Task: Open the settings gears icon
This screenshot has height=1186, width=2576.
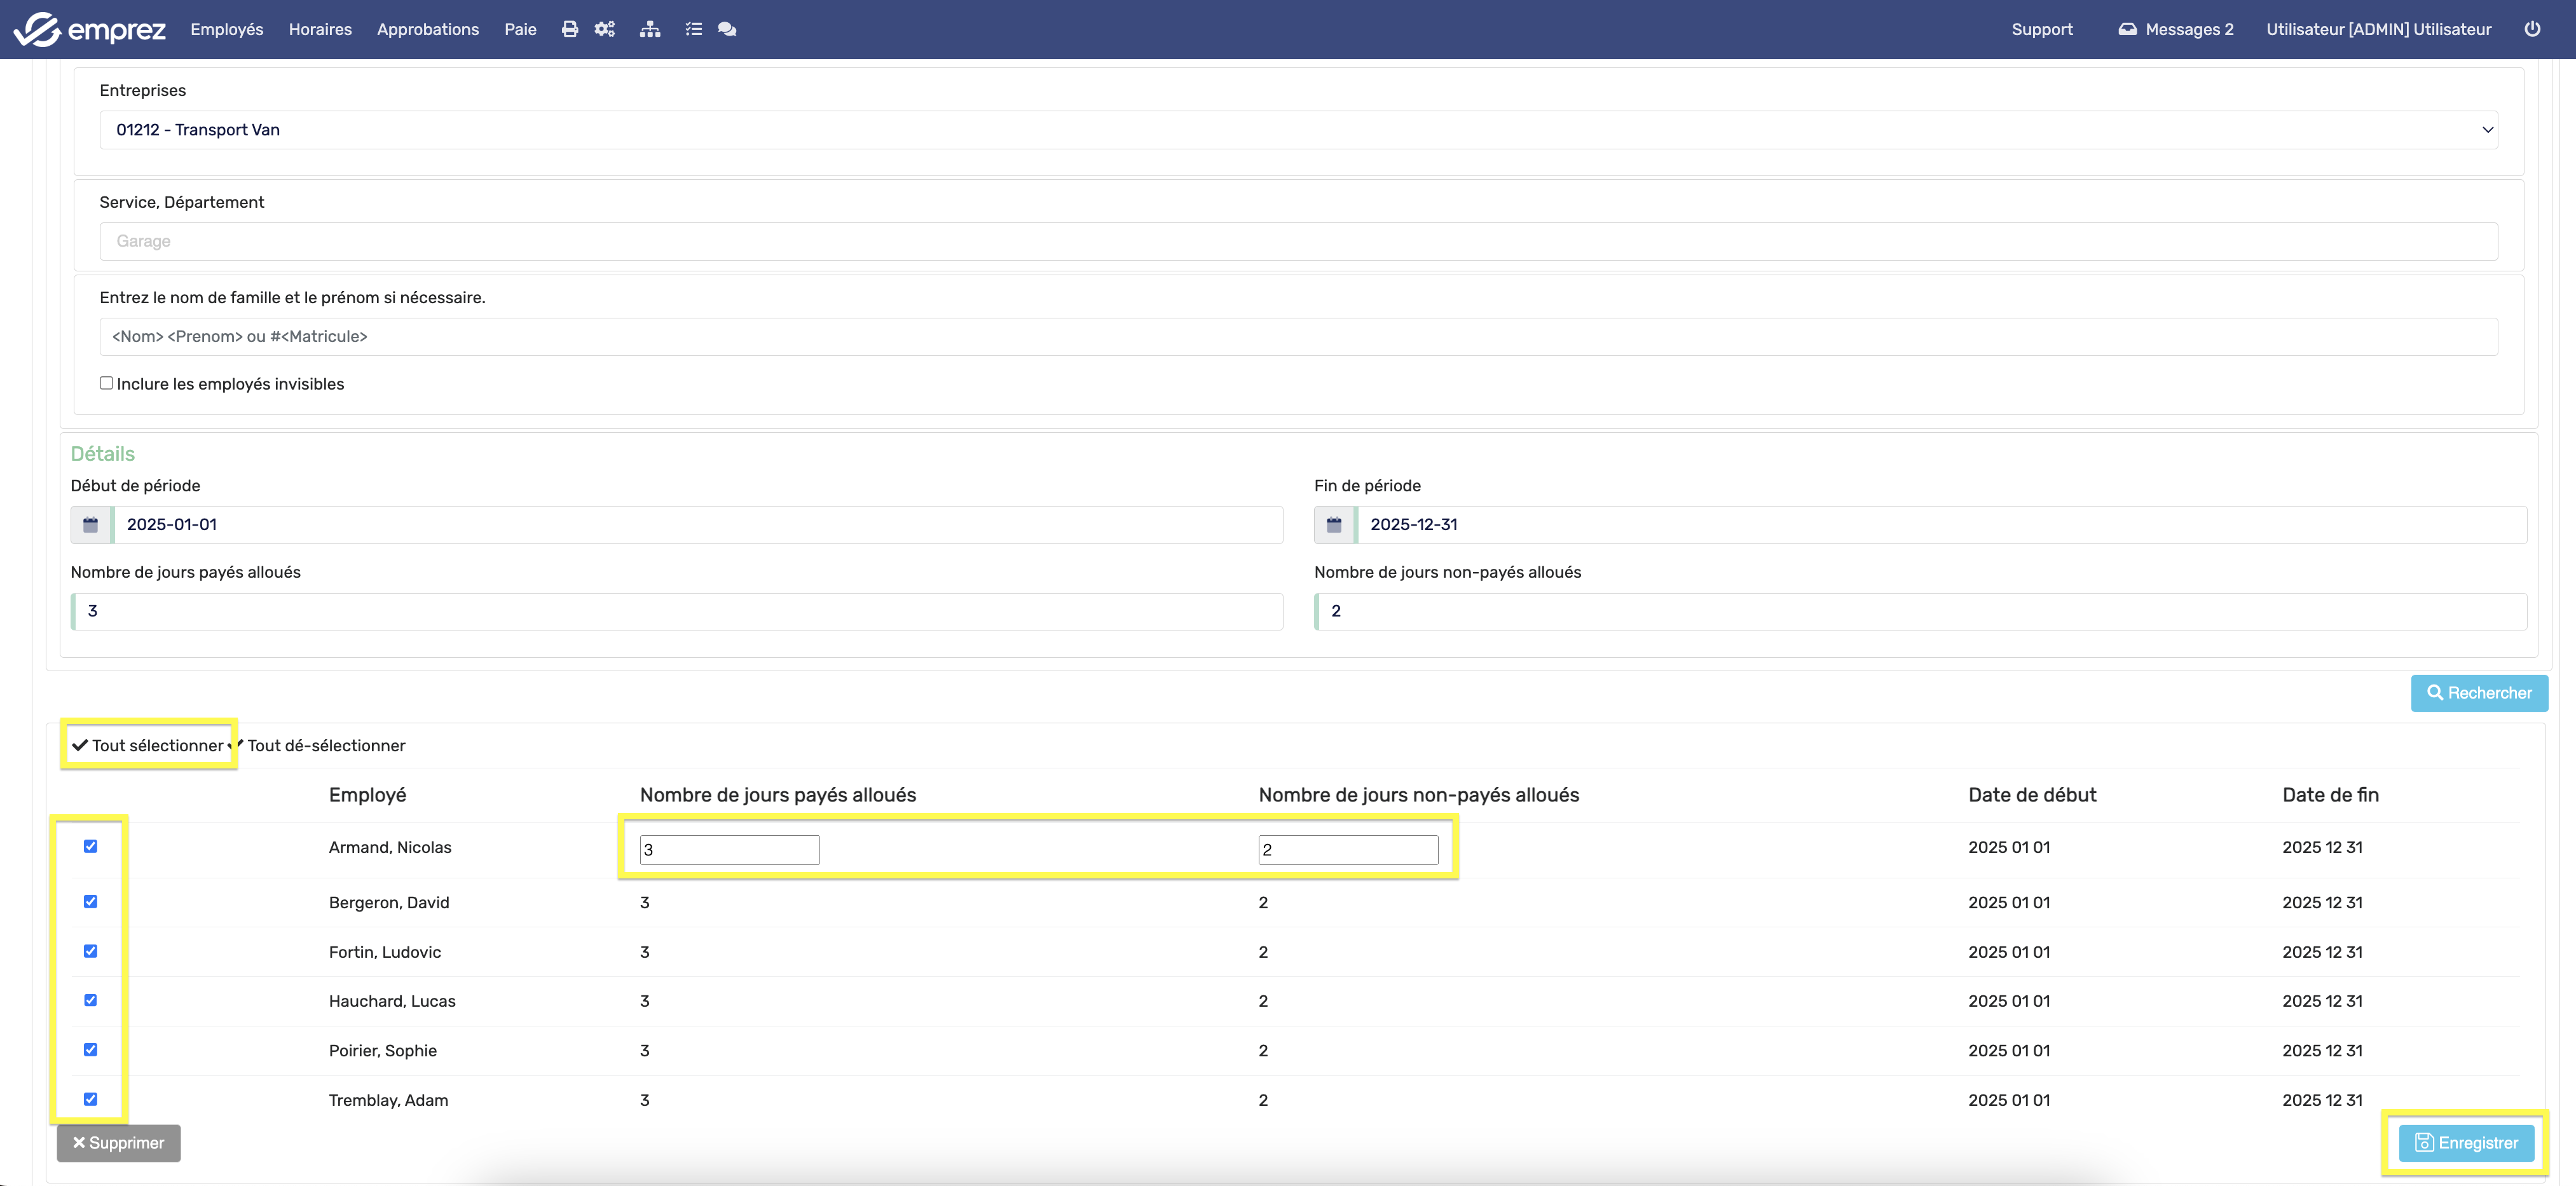Action: click(x=605, y=29)
